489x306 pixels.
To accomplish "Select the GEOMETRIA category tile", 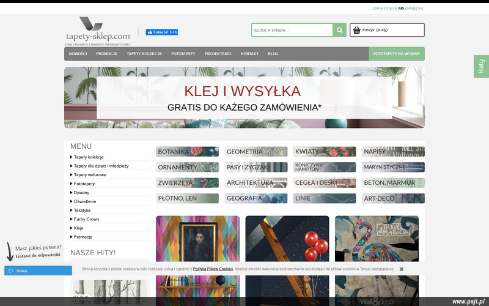I will (x=256, y=151).
